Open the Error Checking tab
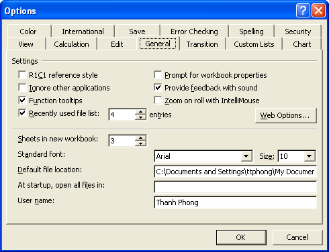Viewport: 329px width, 252px height. tap(194, 31)
